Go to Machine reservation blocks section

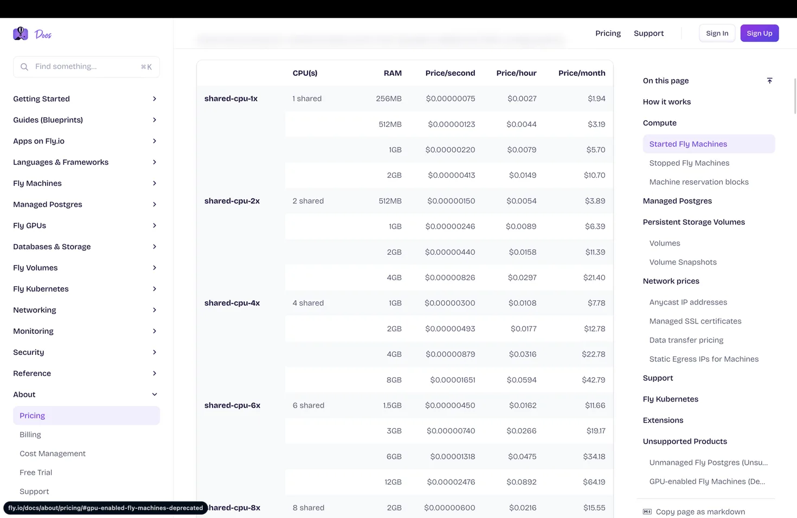click(699, 182)
